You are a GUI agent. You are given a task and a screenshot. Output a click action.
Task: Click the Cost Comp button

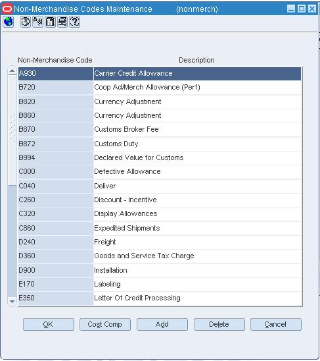tap(105, 324)
